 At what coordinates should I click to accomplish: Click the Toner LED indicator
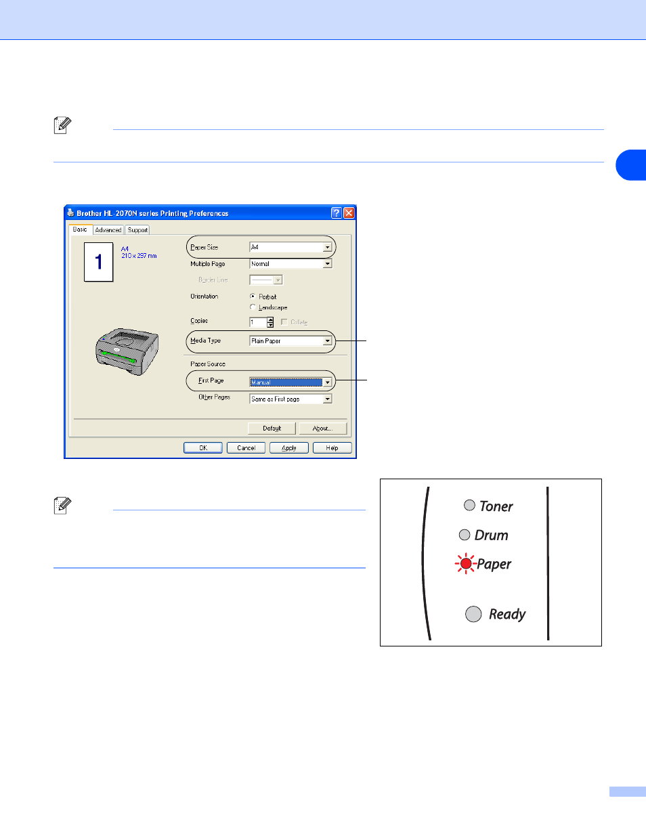pos(469,505)
